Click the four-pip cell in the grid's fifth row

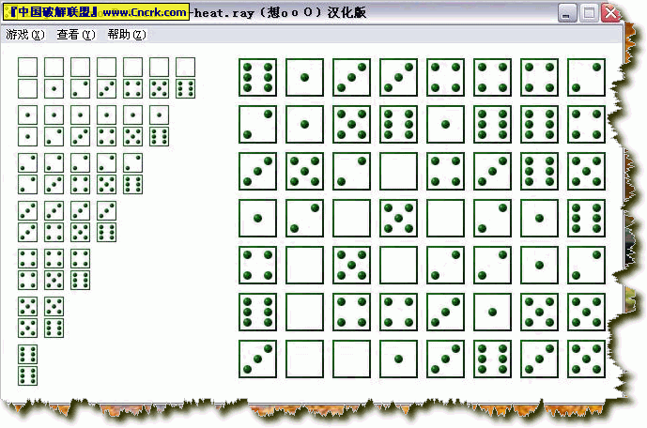point(257,265)
